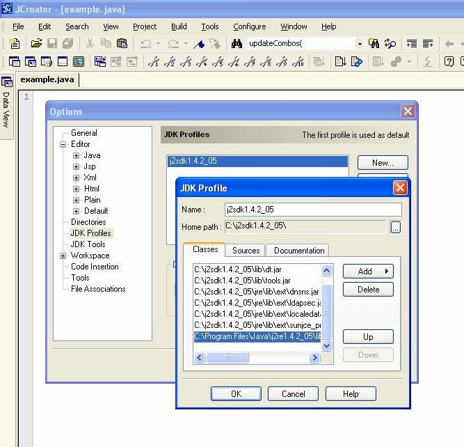Run user tool 1 wrench icon
This screenshot has width=464, height=447.
point(154,61)
